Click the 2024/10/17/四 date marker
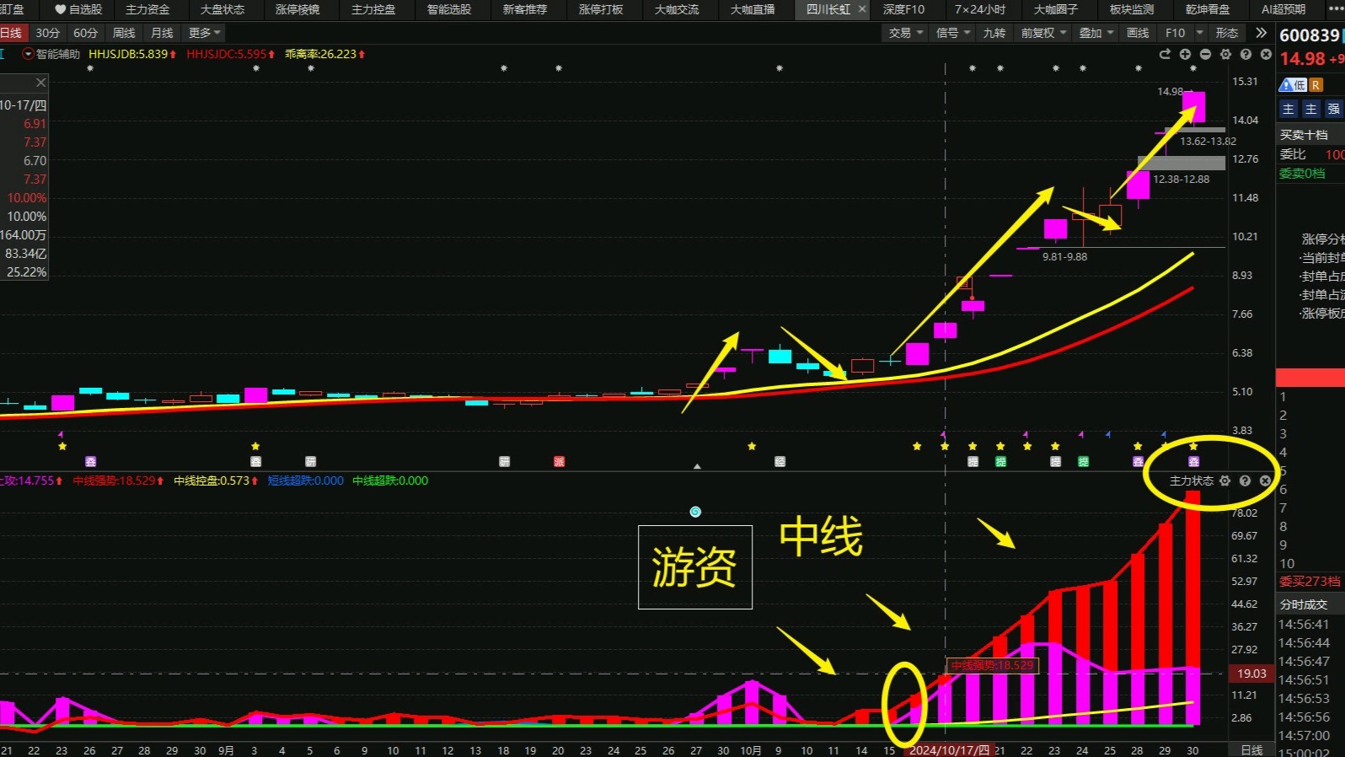 (949, 750)
